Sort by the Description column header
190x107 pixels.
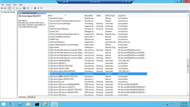click(90, 15)
